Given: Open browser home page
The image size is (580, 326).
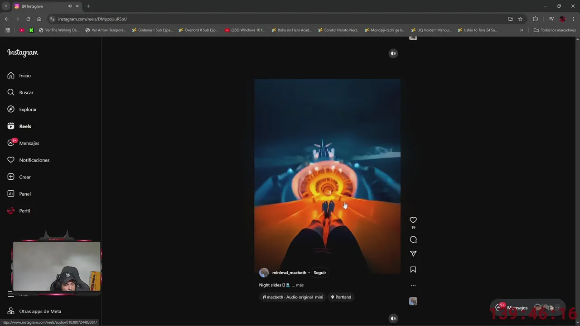Looking at the screenshot, I should coord(39,19).
